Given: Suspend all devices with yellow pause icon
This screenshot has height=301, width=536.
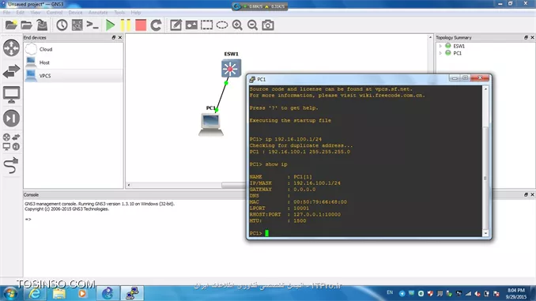Looking at the screenshot, I should click(x=126, y=25).
